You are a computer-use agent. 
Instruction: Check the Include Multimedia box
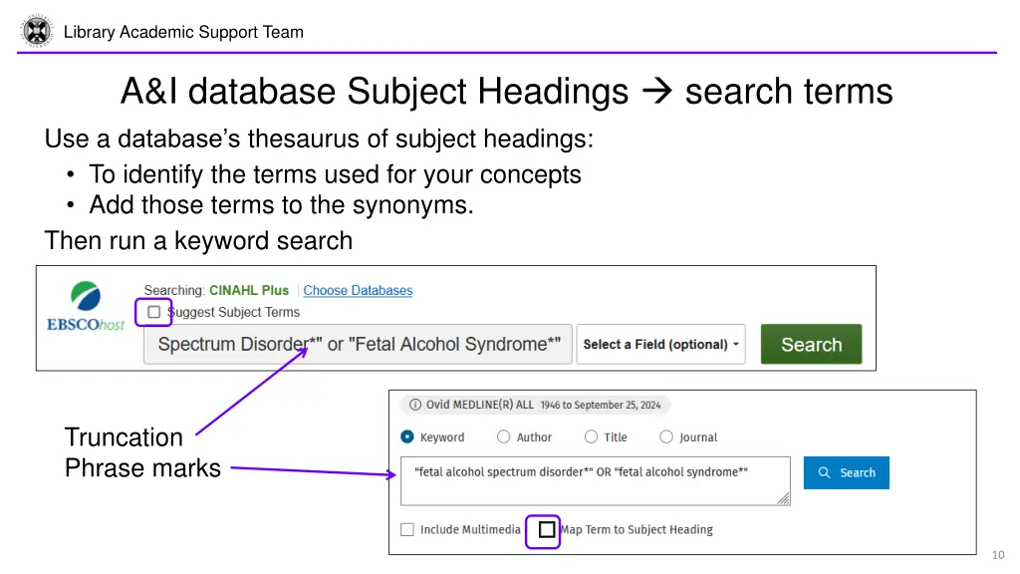(407, 530)
